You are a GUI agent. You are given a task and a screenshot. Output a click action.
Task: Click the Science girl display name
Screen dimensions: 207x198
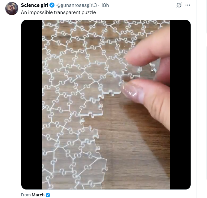click(34, 5)
